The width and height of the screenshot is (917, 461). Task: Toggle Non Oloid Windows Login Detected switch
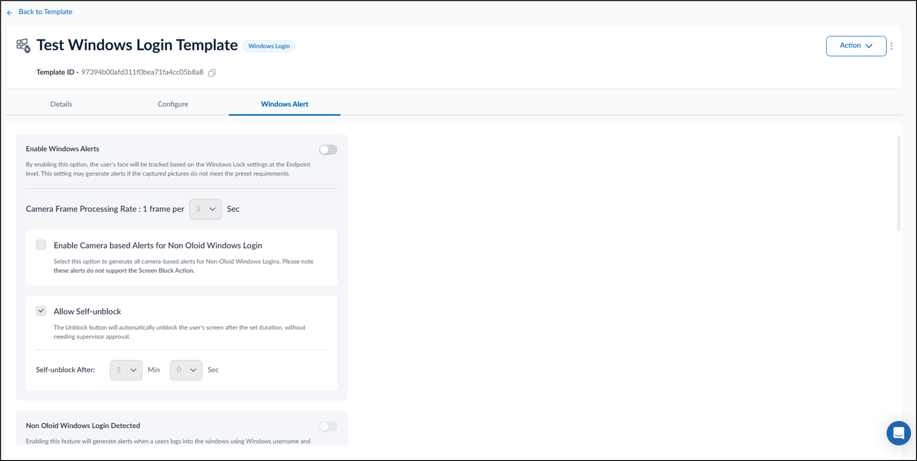(328, 427)
